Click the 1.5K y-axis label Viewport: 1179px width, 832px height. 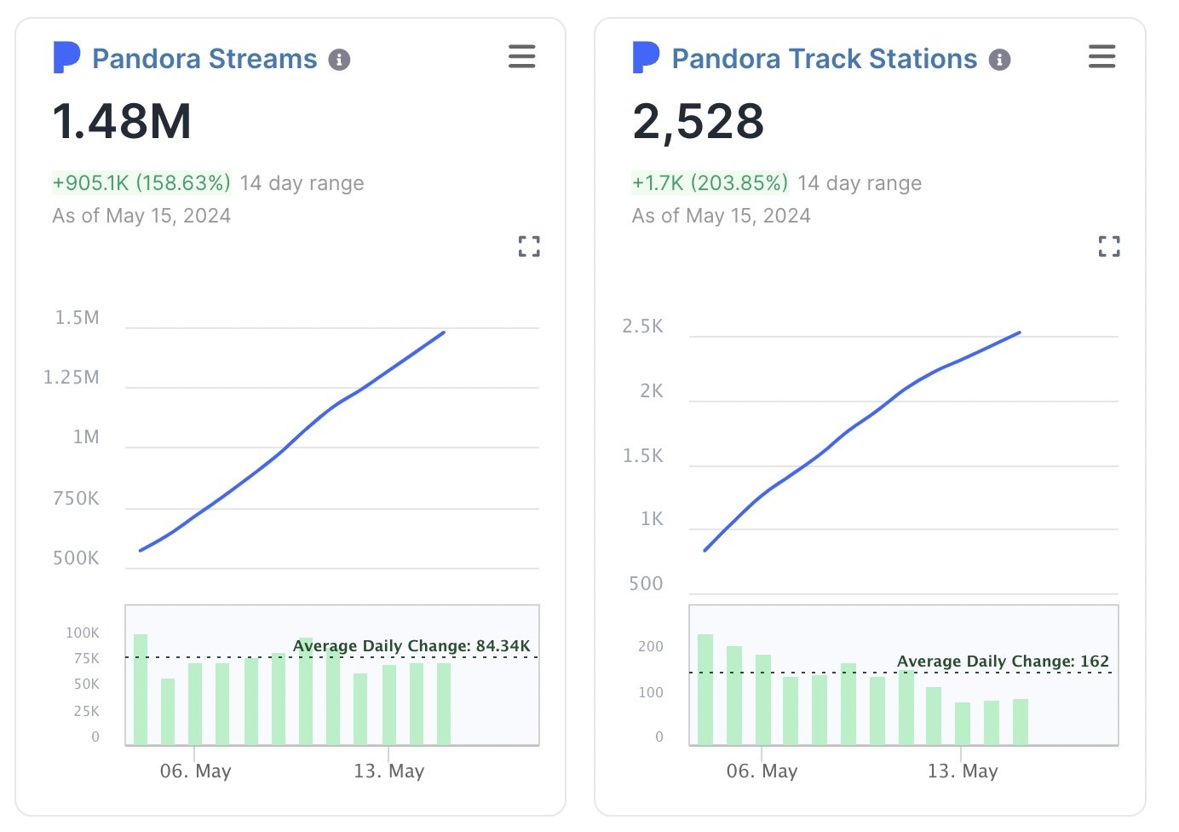[643, 456]
